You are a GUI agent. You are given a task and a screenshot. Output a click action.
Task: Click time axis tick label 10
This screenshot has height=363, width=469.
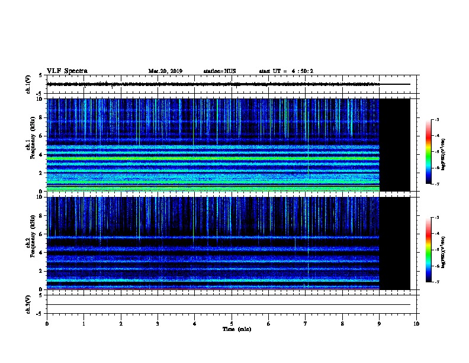(x=416, y=324)
